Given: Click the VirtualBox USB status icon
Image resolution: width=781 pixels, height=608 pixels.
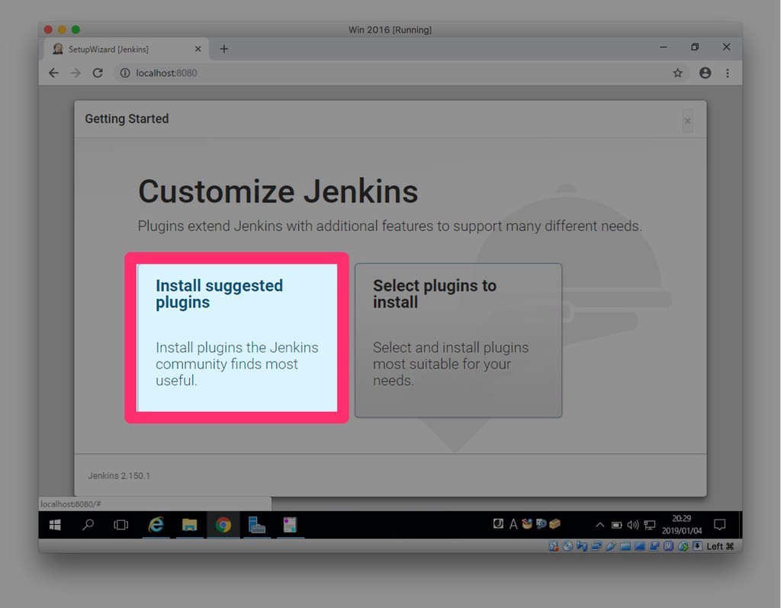Looking at the screenshot, I should 611,546.
